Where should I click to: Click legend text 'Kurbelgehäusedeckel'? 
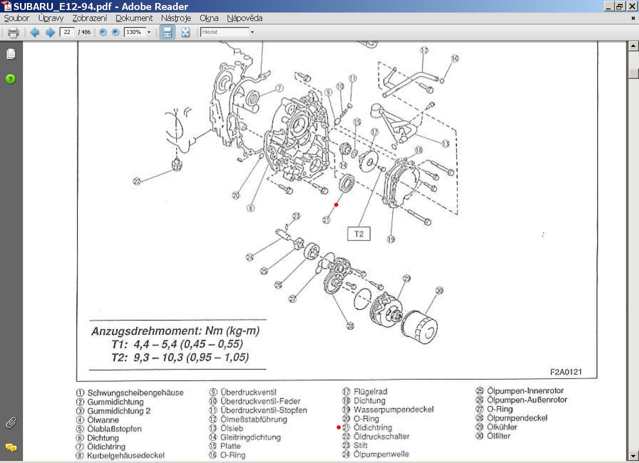pos(126,456)
